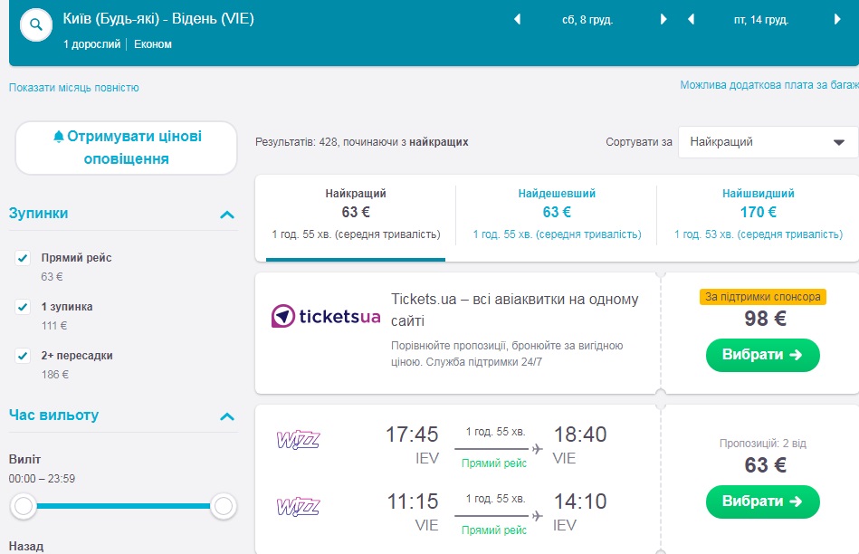Click the Київ - Відень route search field
Image resolution: width=859 pixels, height=554 pixels.
point(159,19)
